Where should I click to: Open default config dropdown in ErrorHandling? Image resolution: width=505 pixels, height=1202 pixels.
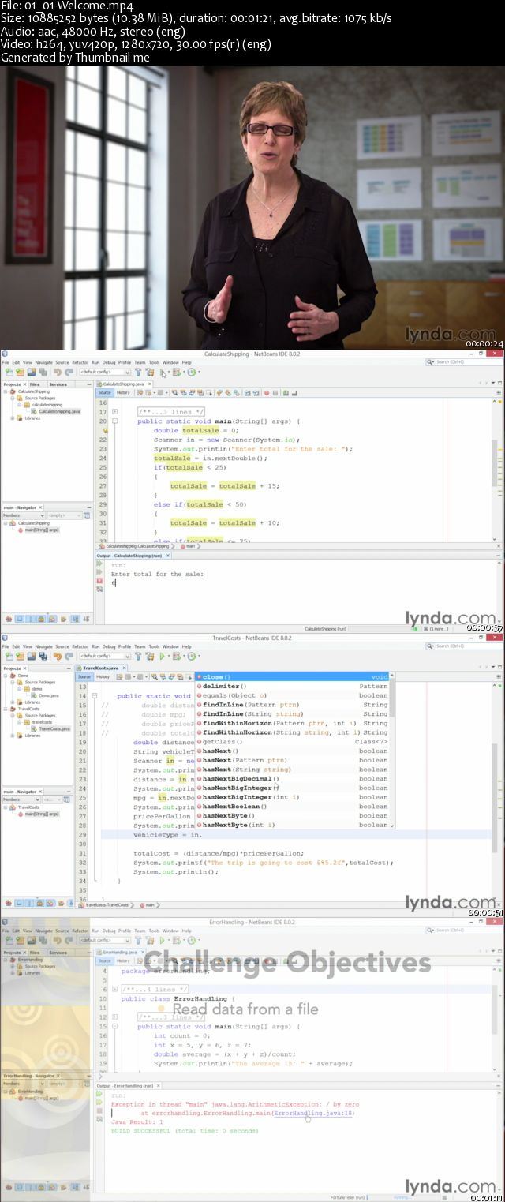(105, 941)
